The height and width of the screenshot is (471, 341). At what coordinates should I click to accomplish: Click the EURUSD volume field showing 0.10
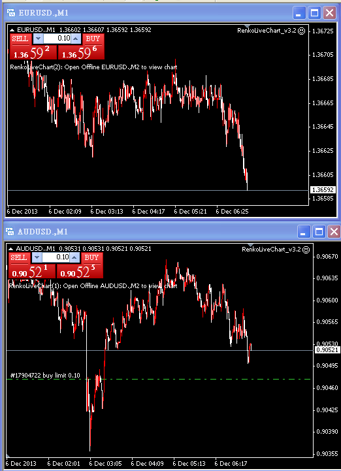point(57,39)
